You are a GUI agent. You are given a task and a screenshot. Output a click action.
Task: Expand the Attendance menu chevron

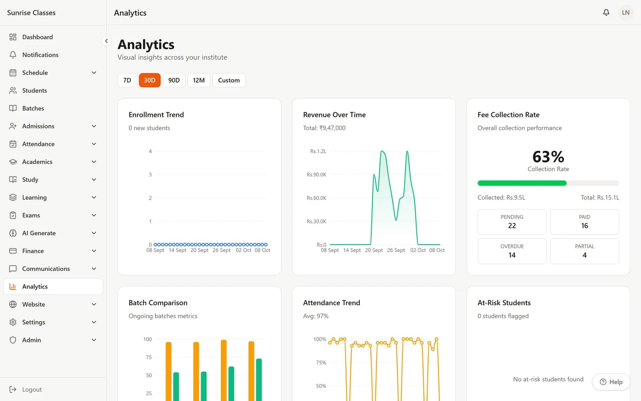[x=94, y=144]
